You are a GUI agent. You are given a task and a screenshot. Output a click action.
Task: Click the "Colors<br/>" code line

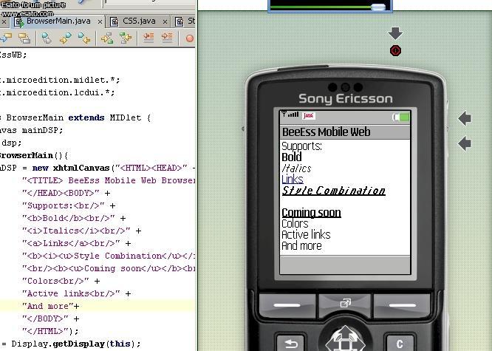point(61,281)
